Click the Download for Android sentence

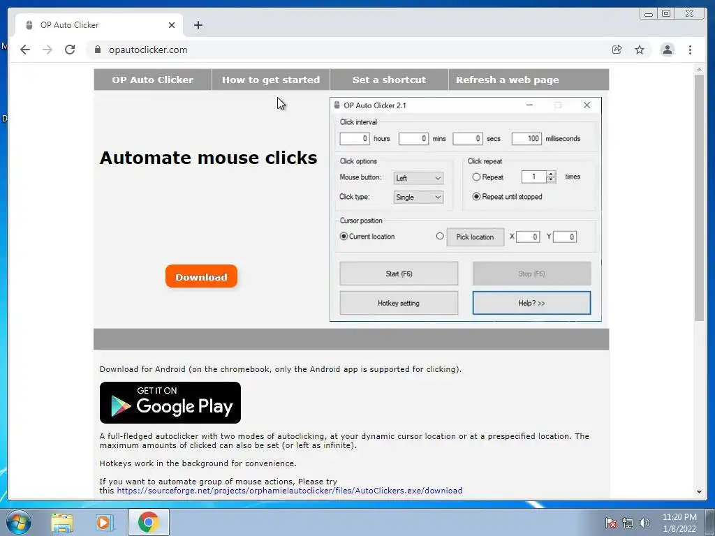click(281, 369)
